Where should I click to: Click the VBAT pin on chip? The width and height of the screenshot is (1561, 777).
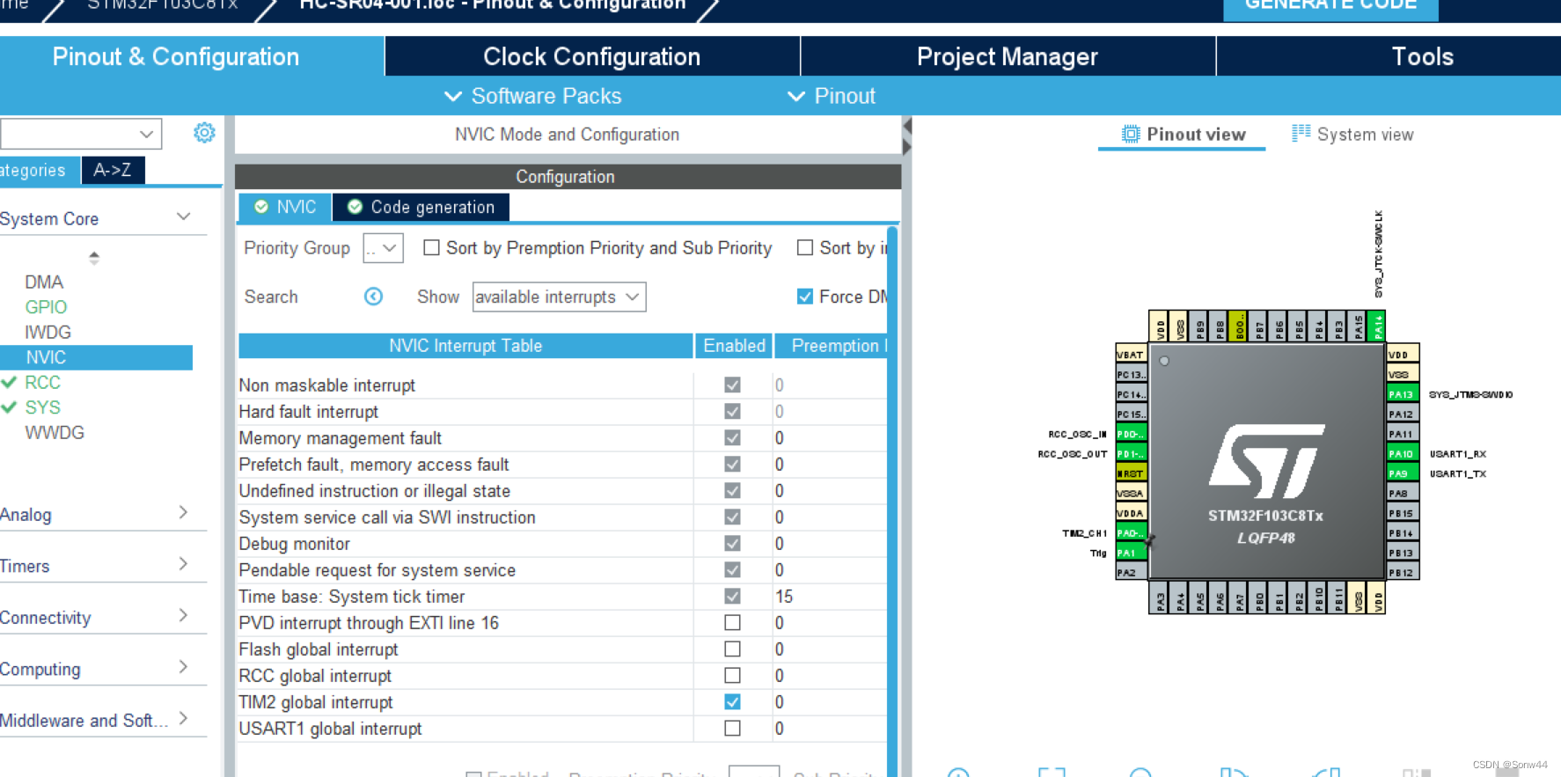pyautogui.click(x=1132, y=355)
